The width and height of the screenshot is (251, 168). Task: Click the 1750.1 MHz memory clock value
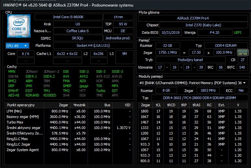pos(168,52)
